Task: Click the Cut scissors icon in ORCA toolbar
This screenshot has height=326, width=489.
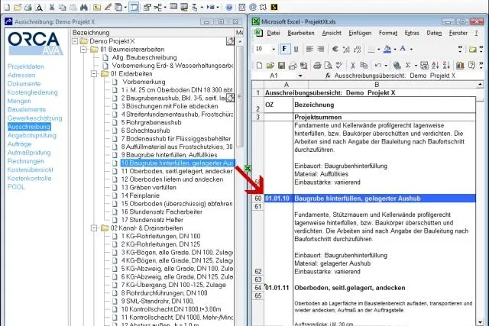Action: click(52, 7)
